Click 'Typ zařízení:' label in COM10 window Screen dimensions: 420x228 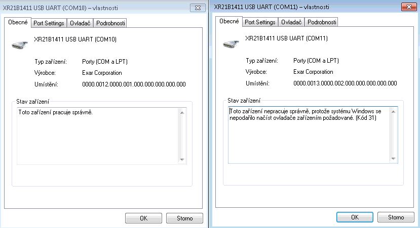(50, 62)
